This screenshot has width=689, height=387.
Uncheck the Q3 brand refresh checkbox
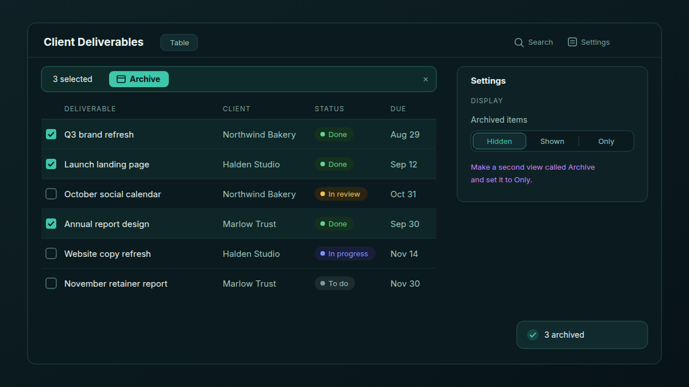coord(51,134)
